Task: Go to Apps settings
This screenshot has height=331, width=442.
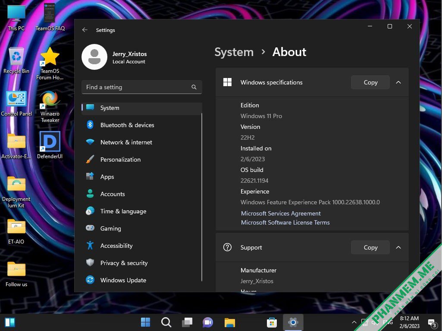Action: coord(142,177)
